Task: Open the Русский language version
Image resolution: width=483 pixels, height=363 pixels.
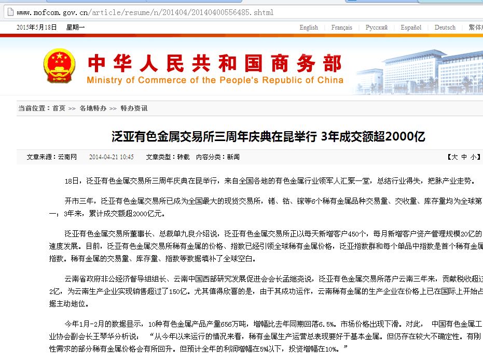Action: pyautogui.click(x=377, y=27)
